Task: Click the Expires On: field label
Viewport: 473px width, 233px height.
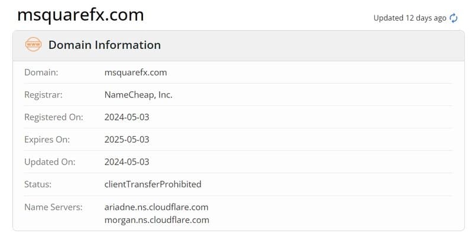Action: (x=47, y=140)
